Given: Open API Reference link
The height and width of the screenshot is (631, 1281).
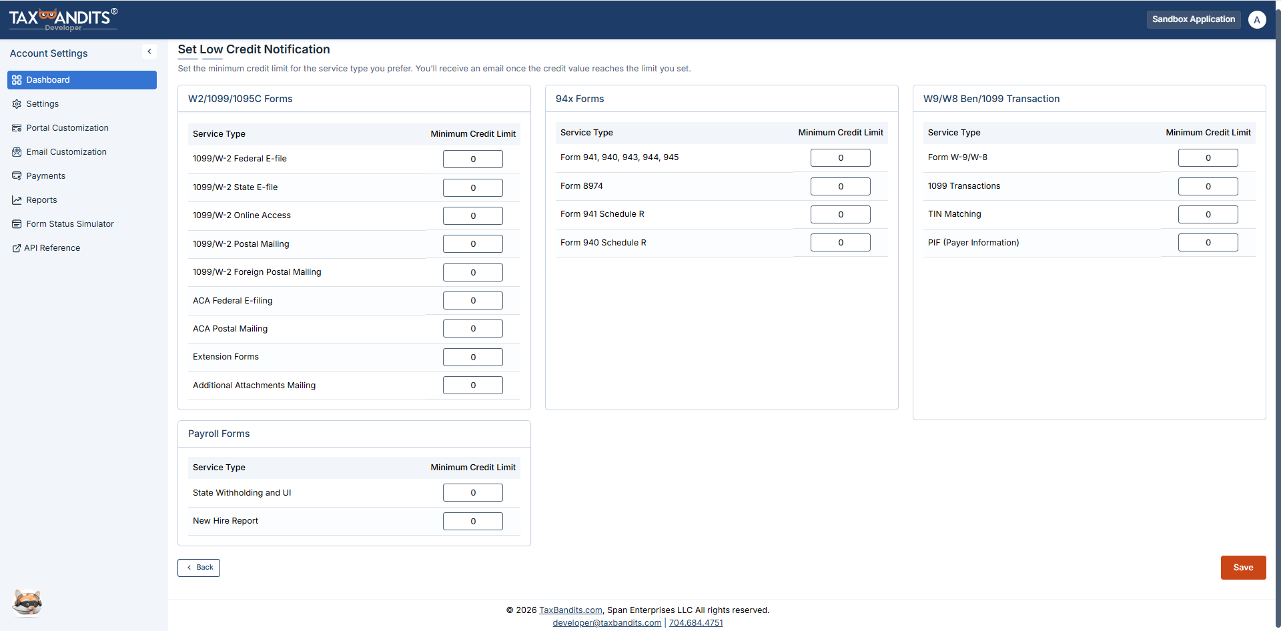Looking at the screenshot, I should [52, 248].
